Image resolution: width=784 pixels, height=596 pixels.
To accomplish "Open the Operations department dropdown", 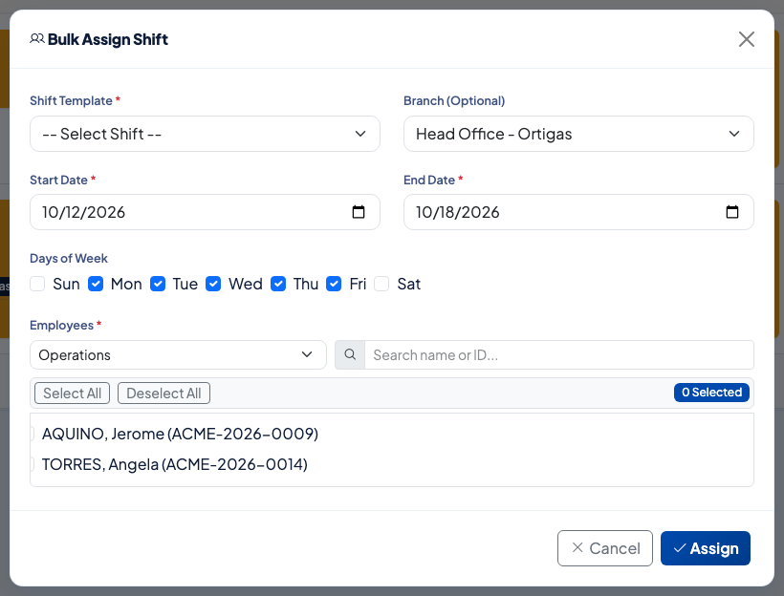I will (x=178, y=354).
